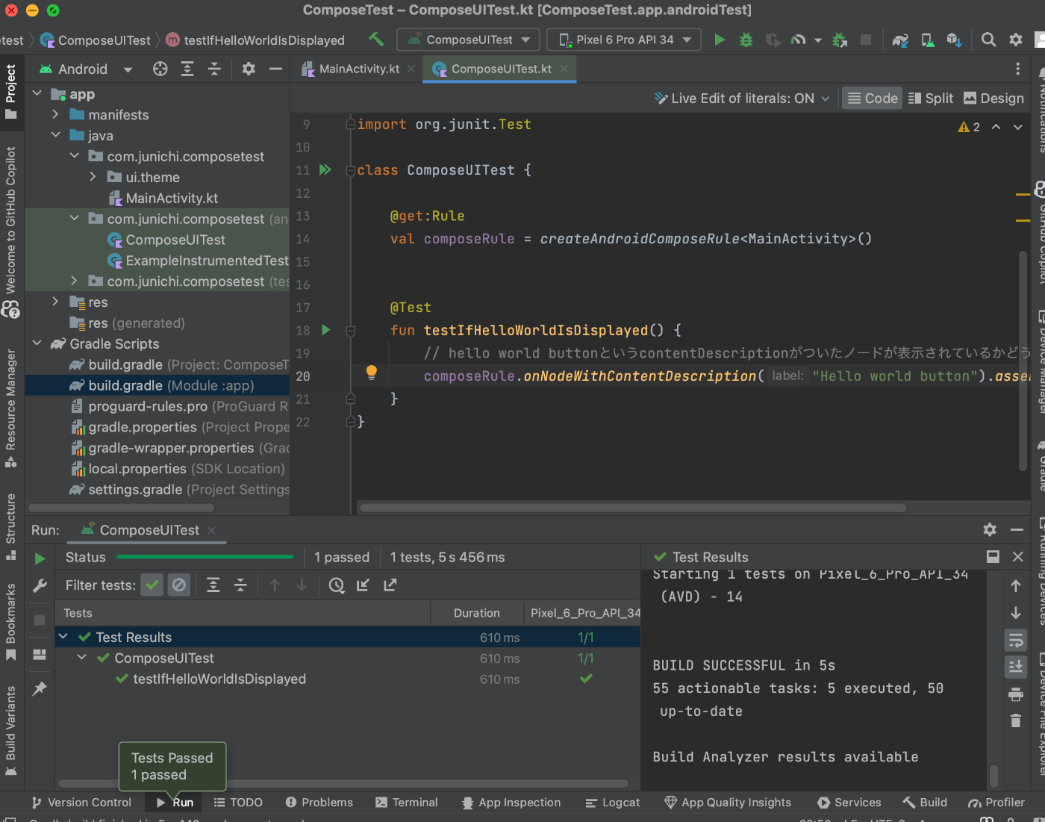Expand the manifests folder

pyautogui.click(x=55, y=114)
